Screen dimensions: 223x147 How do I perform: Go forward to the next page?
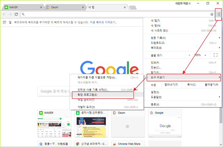tap(10, 14)
